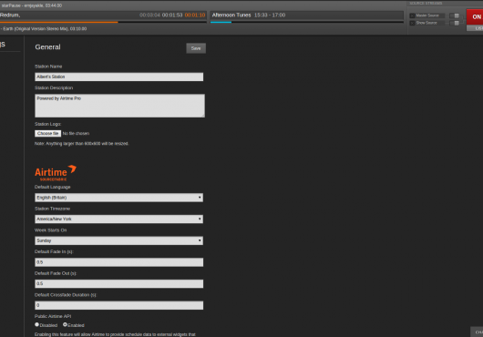483x337 pixels.
Task: Edit the Default Fade In field
Action: click(118, 262)
